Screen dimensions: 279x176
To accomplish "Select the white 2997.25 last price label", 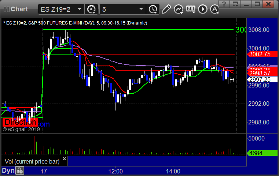I will 262,79.
